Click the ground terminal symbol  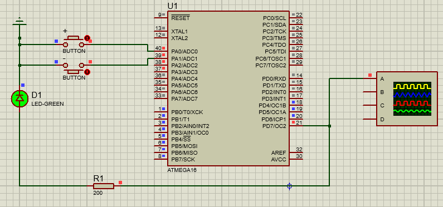(x=19, y=22)
